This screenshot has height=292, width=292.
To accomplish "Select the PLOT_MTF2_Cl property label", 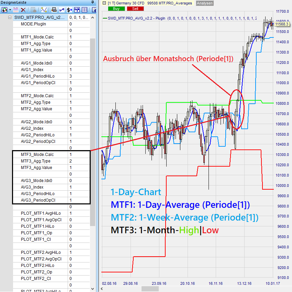I will (x=36, y=278).
